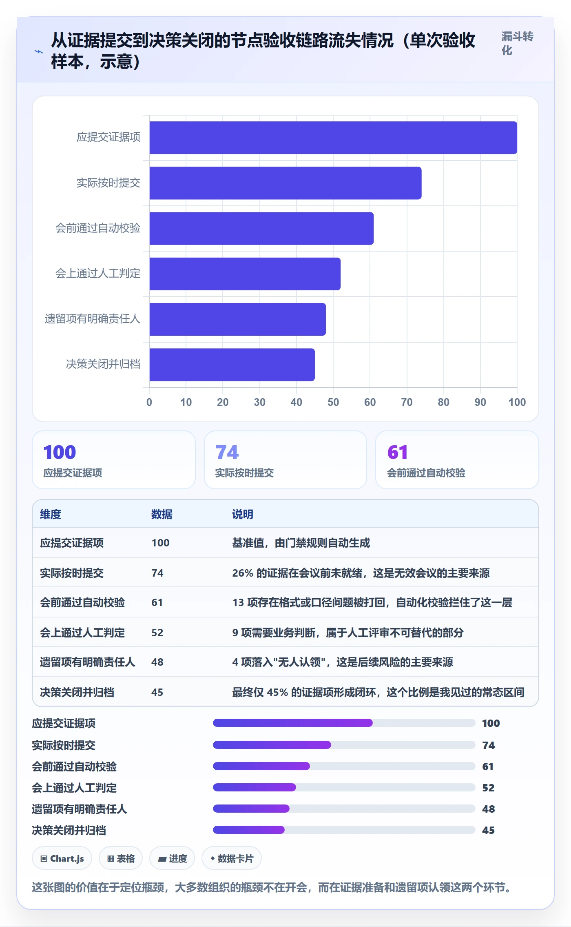Click table cell starting with 26% 的证据
571x927 pixels.
361,573
